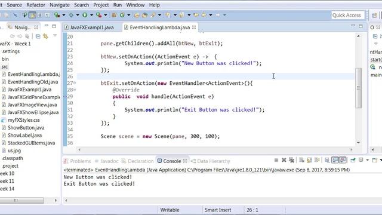Switch to the Data Hierarchy tab

pyautogui.click(x=211, y=161)
